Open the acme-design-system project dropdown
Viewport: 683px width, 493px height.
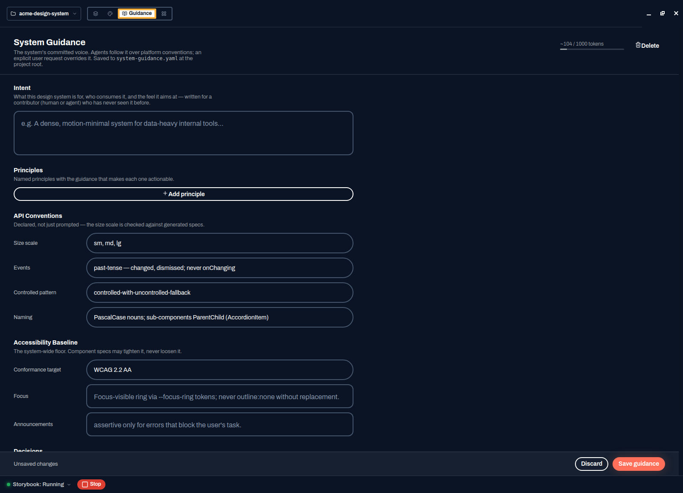[44, 14]
